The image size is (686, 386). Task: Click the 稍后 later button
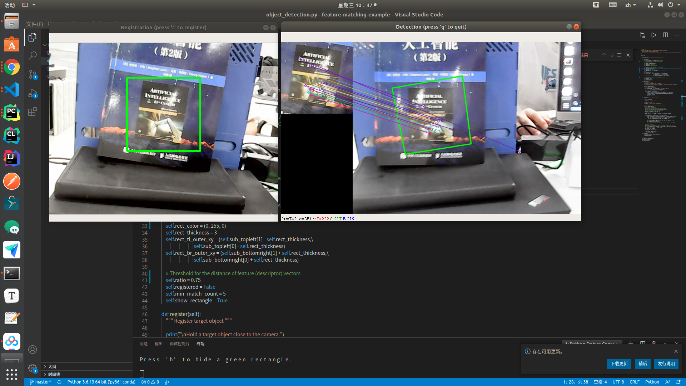642,364
